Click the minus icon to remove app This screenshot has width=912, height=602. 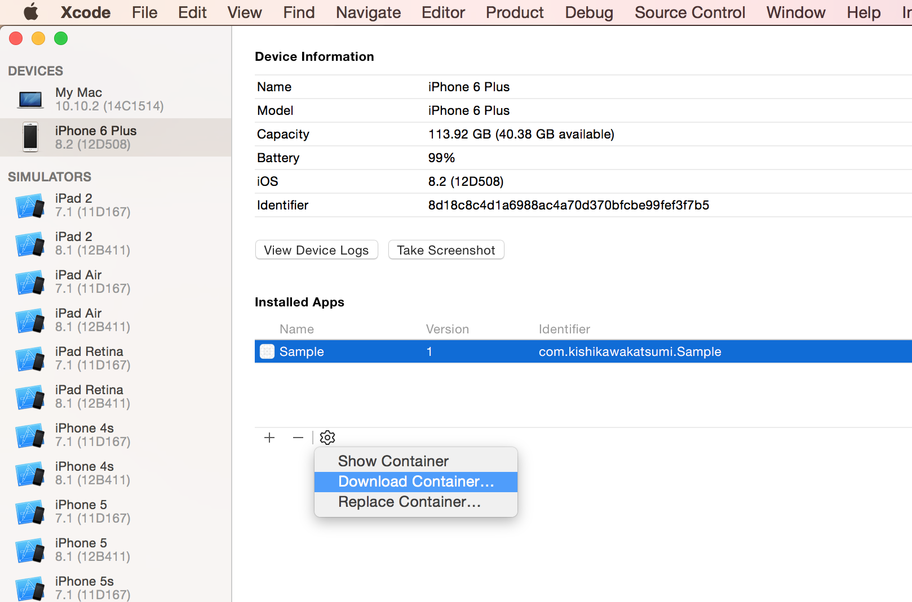click(x=298, y=438)
